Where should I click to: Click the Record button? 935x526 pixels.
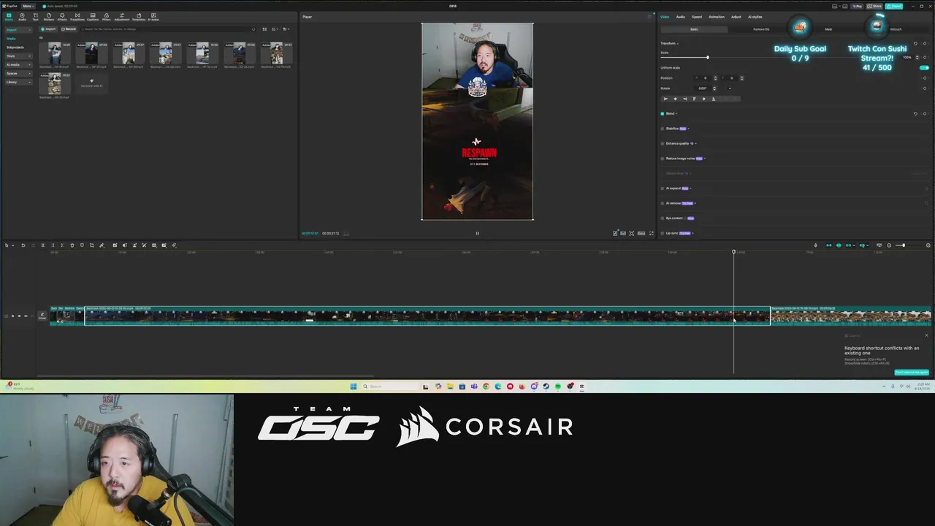tap(69, 29)
